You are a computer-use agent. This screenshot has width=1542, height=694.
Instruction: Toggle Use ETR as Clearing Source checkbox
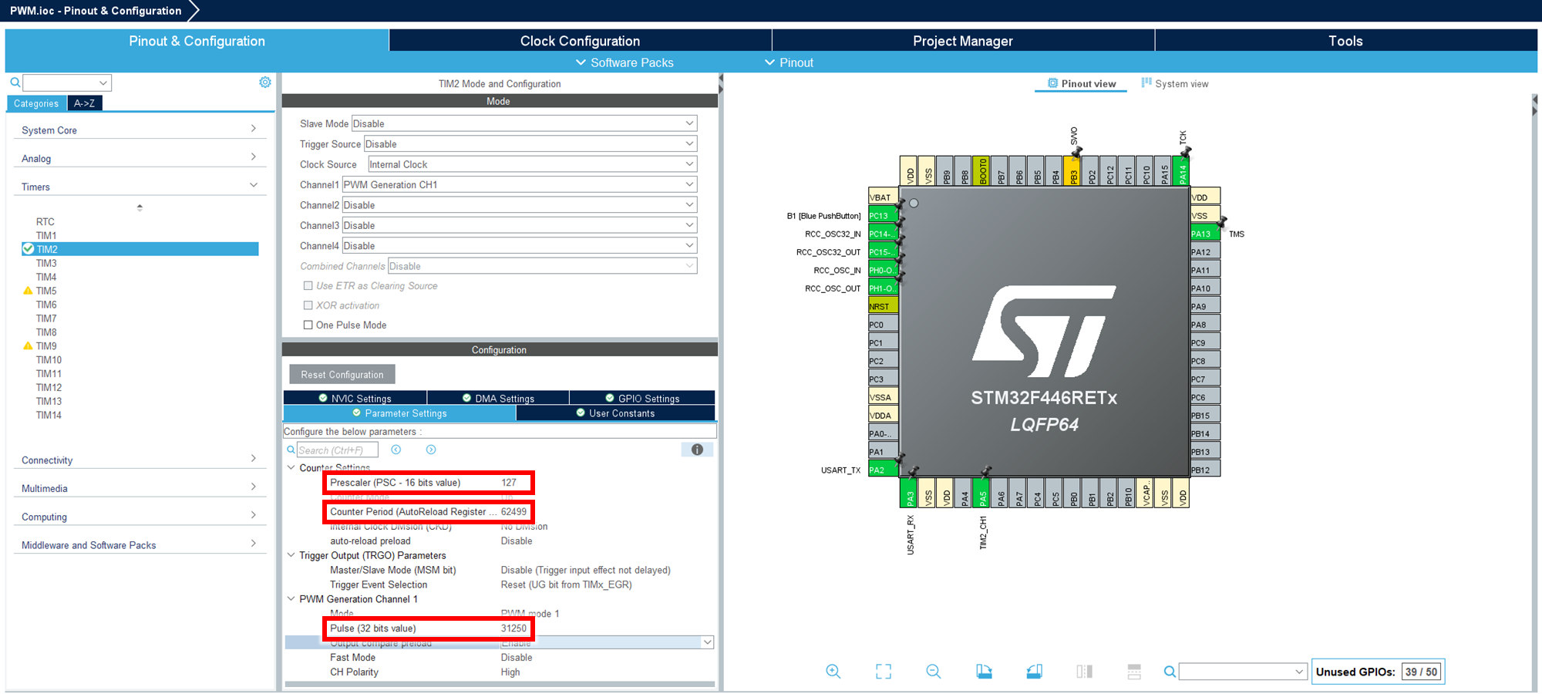click(308, 285)
